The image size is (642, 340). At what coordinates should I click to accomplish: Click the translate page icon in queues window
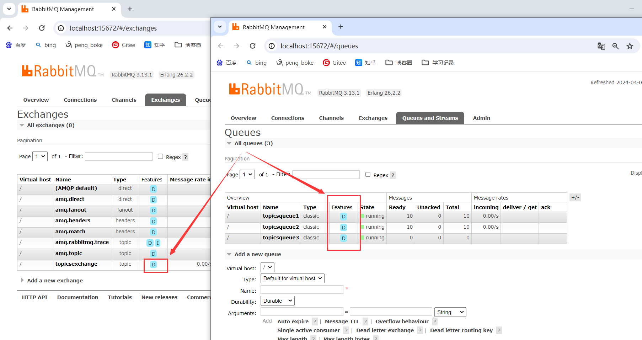point(601,46)
